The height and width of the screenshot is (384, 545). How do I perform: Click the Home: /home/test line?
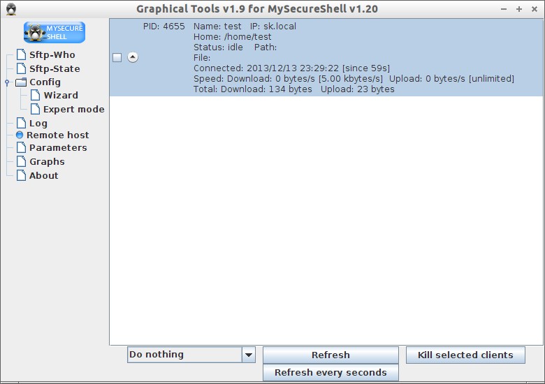(x=232, y=37)
